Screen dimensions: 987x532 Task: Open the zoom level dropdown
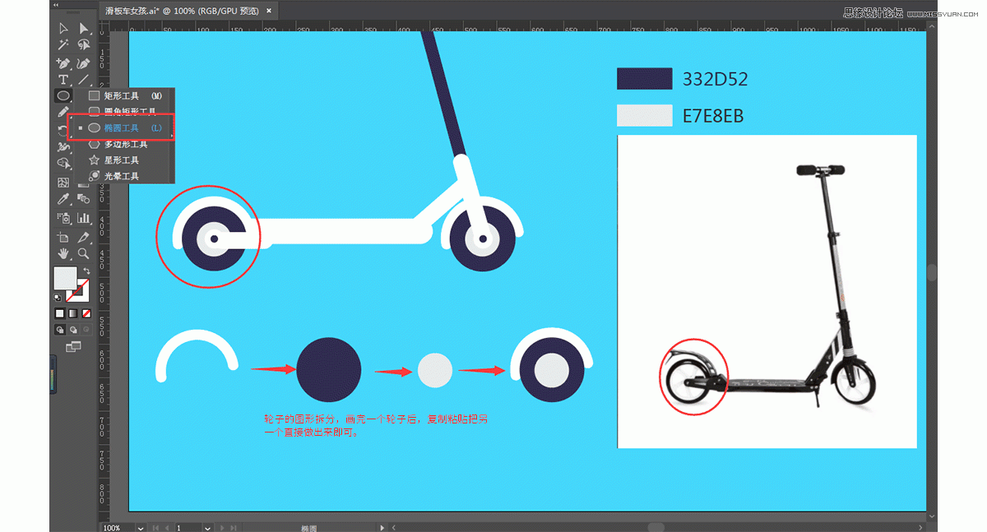click(141, 527)
